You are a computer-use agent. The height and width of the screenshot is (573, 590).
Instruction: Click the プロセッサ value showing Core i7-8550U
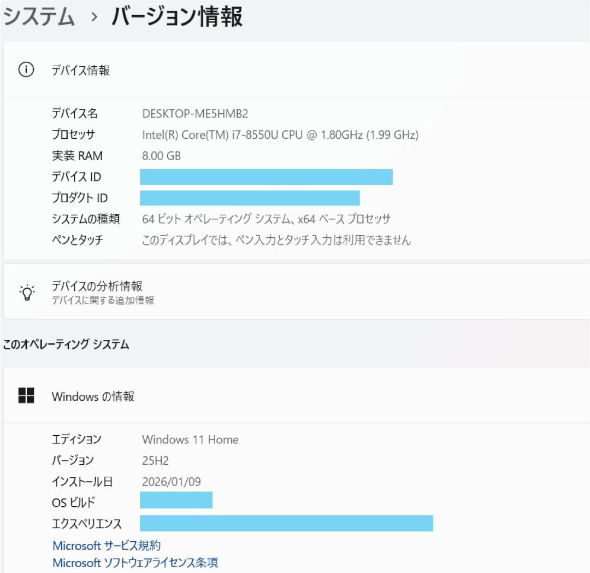pyautogui.click(x=280, y=135)
